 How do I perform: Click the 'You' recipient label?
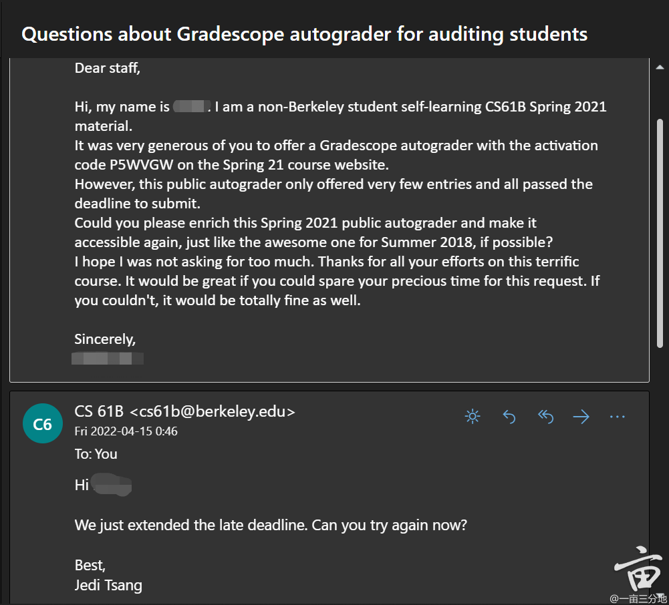111,453
